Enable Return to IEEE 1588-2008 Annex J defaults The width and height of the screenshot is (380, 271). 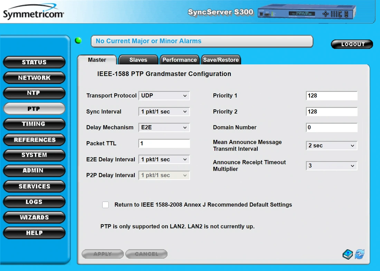pos(105,205)
